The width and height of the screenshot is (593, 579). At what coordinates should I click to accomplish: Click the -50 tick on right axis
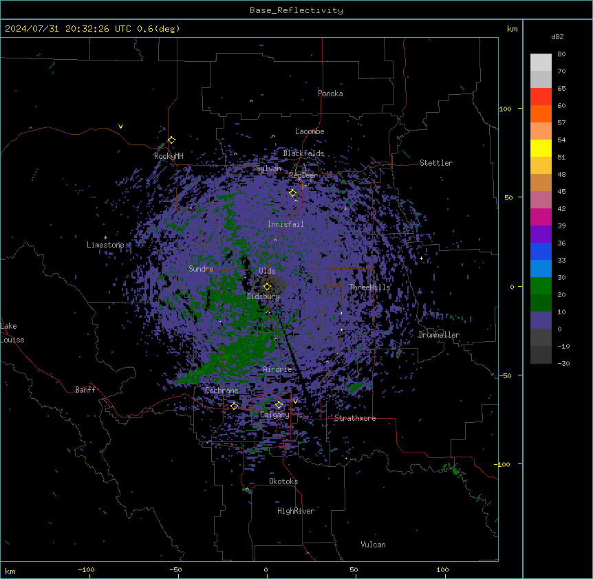pyautogui.click(x=505, y=375)
